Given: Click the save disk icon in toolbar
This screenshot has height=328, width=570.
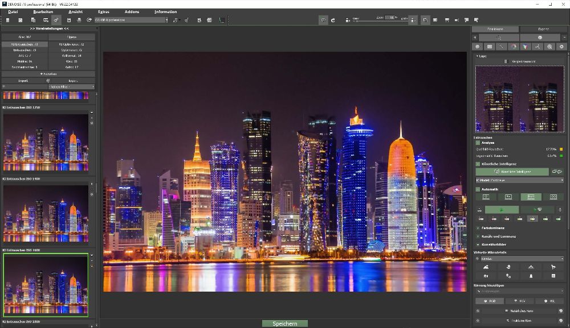Looking at the screenshot, I should click(68, 20).
